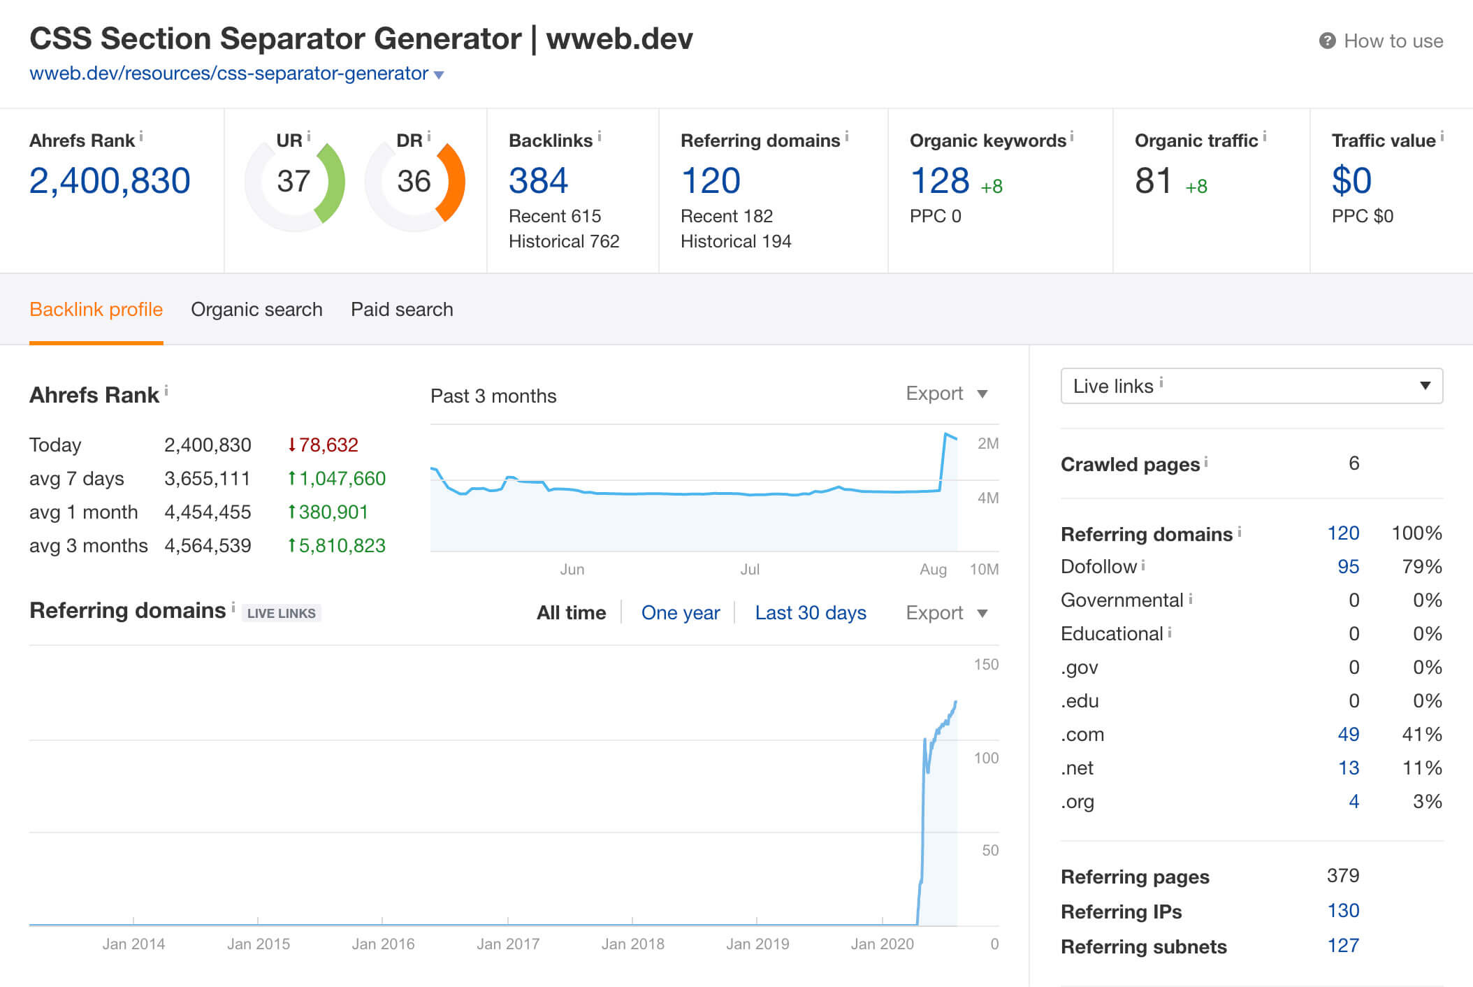
Task: Open .net domains count 13
Action: click(x=1348, y=768)
